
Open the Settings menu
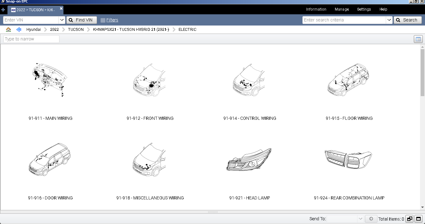pyautogui.click(x=364, y=9)
